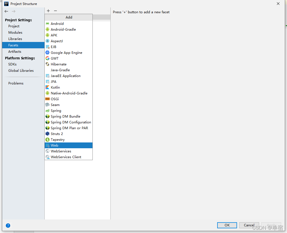Choose WebServices Client menu entry

pyautogui.click(x=69, y=157)
